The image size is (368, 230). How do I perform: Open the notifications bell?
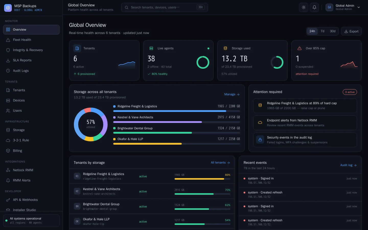pyautogui.click(x=314, y=7)
